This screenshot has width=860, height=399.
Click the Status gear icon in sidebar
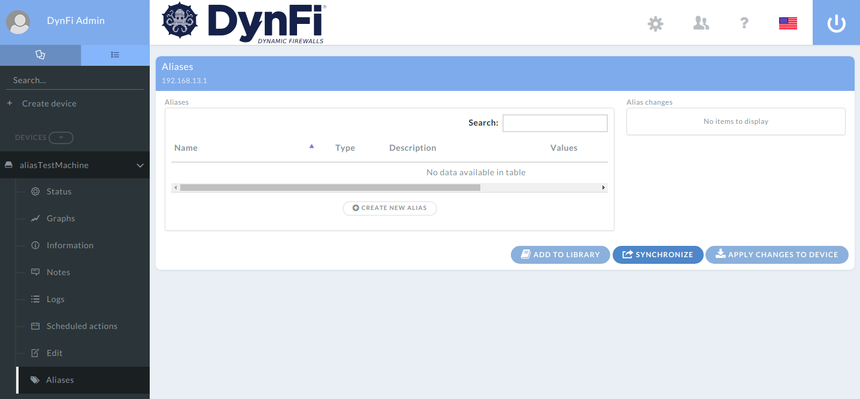click(x=35, y=191)
